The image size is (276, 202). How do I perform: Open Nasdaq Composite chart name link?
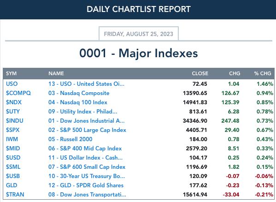79,93
